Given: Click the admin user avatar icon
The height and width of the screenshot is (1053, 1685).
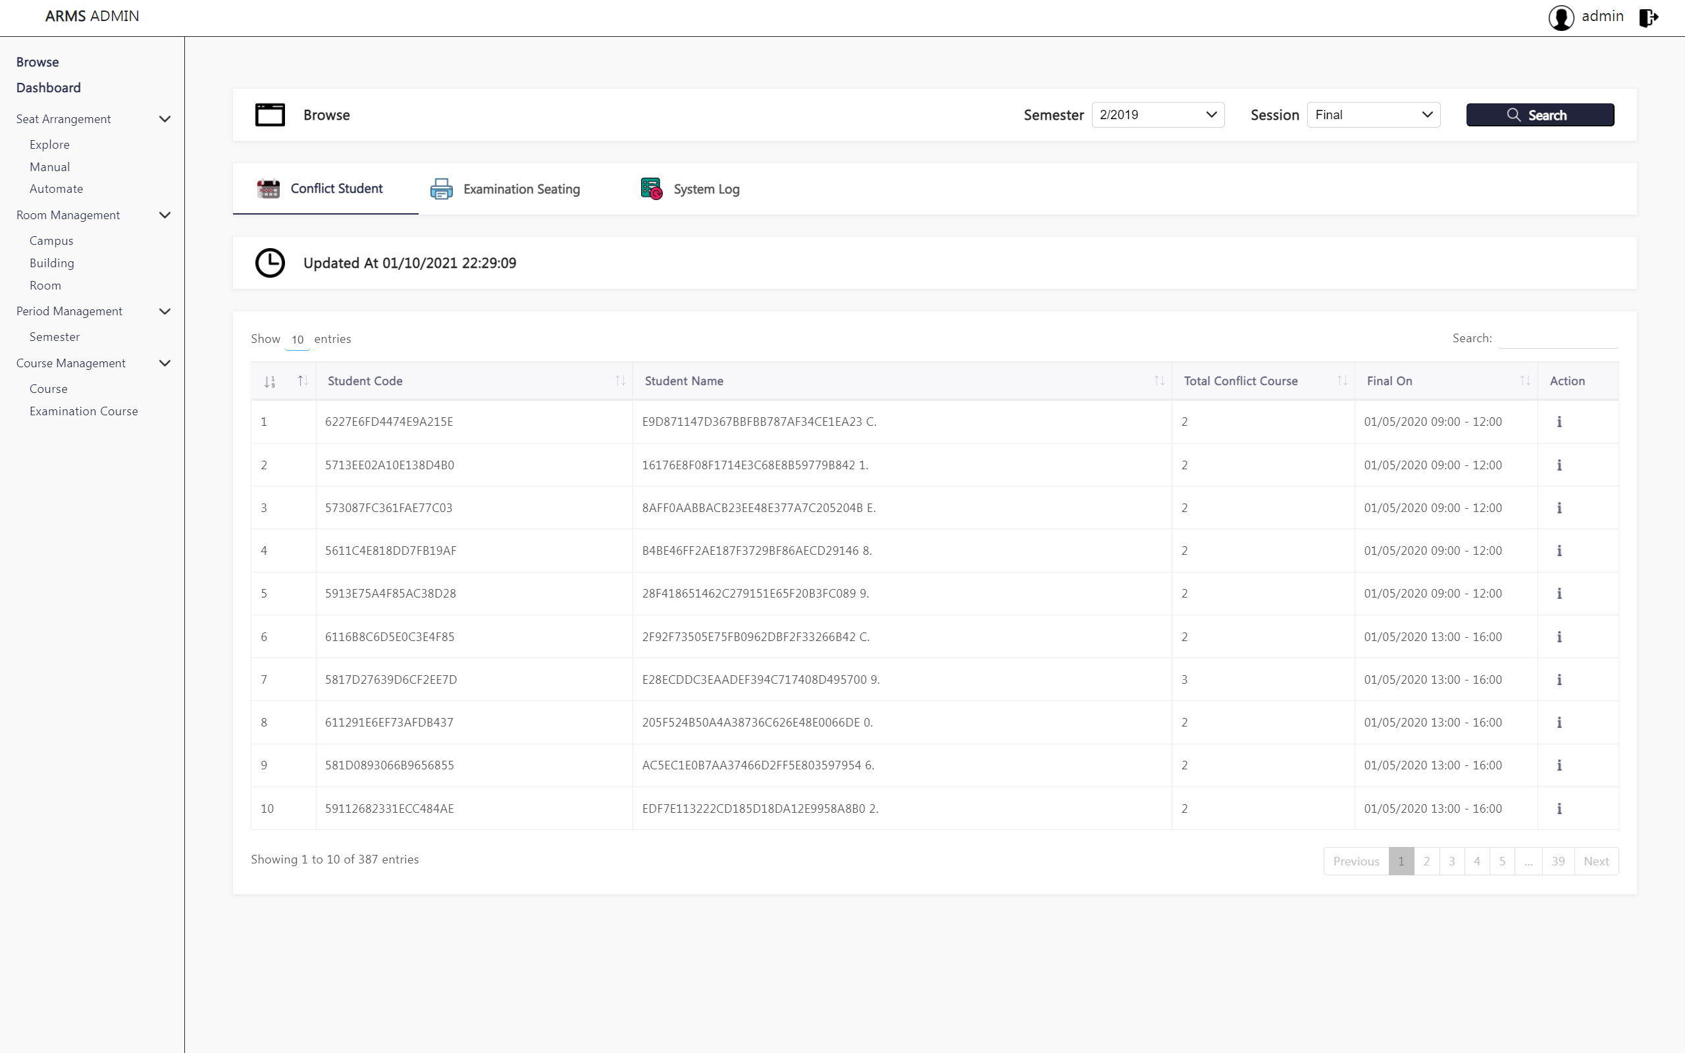Looking at the screenshot, I should coord(1561,17).
